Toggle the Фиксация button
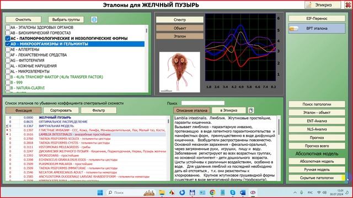Screen dimensions: 353x198 [23, 111]
